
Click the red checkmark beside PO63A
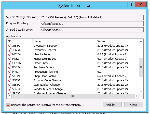(9, 67)
